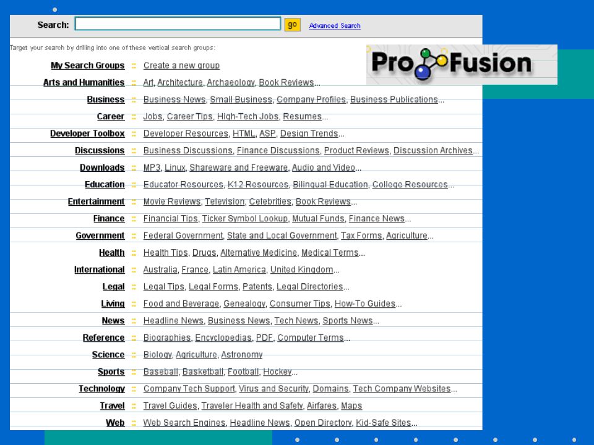Open Mutual Funds link
This screenshot has height=445, width=594.
tap(318, 219)
